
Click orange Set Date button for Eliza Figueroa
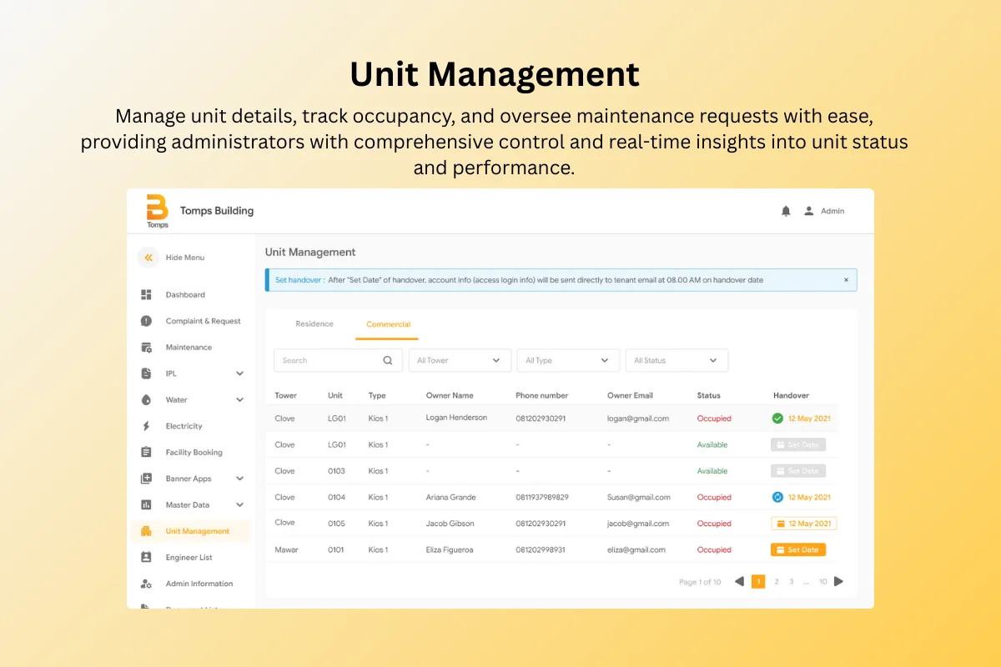tap(797, 550)
